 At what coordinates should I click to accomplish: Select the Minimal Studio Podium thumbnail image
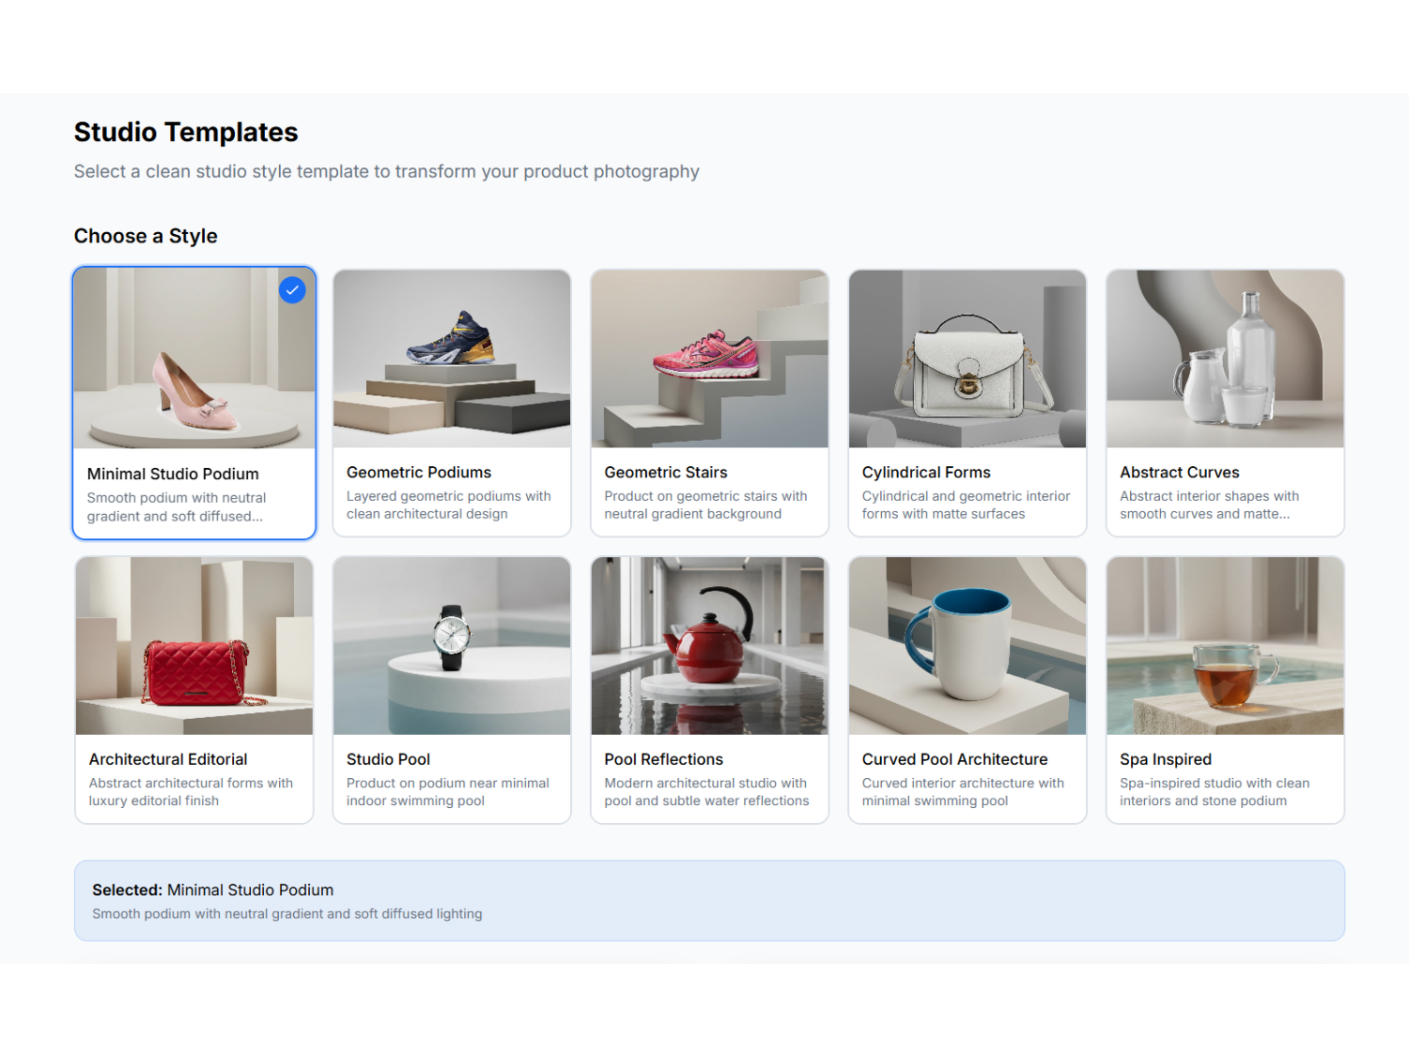(x=194, y=359)
